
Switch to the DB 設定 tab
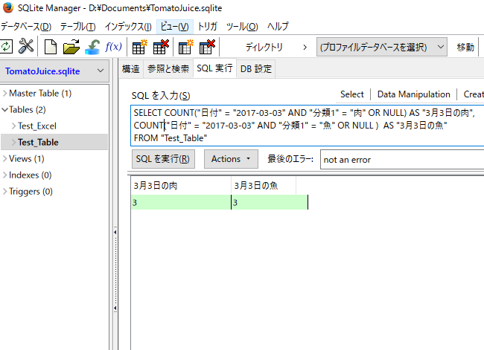(256, 69)
